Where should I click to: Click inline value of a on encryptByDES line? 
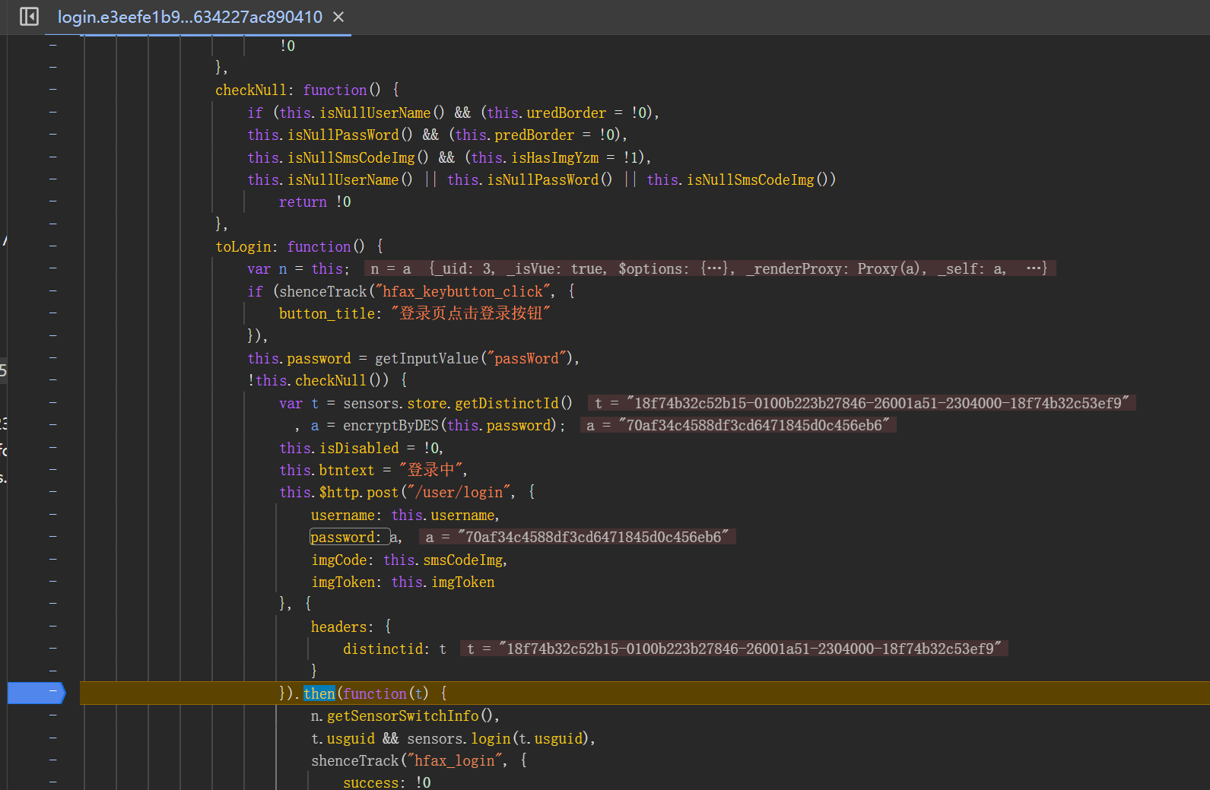(738, 425)
